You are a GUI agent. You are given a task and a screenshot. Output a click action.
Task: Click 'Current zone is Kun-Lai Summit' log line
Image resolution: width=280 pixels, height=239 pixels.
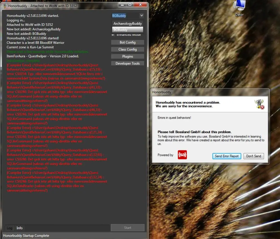(30, 47)
